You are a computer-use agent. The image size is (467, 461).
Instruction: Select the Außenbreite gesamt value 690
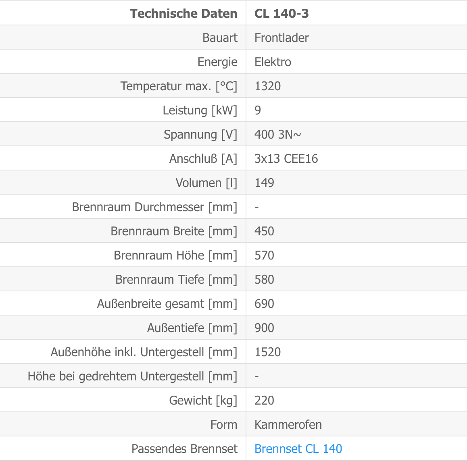coord(264,303)
